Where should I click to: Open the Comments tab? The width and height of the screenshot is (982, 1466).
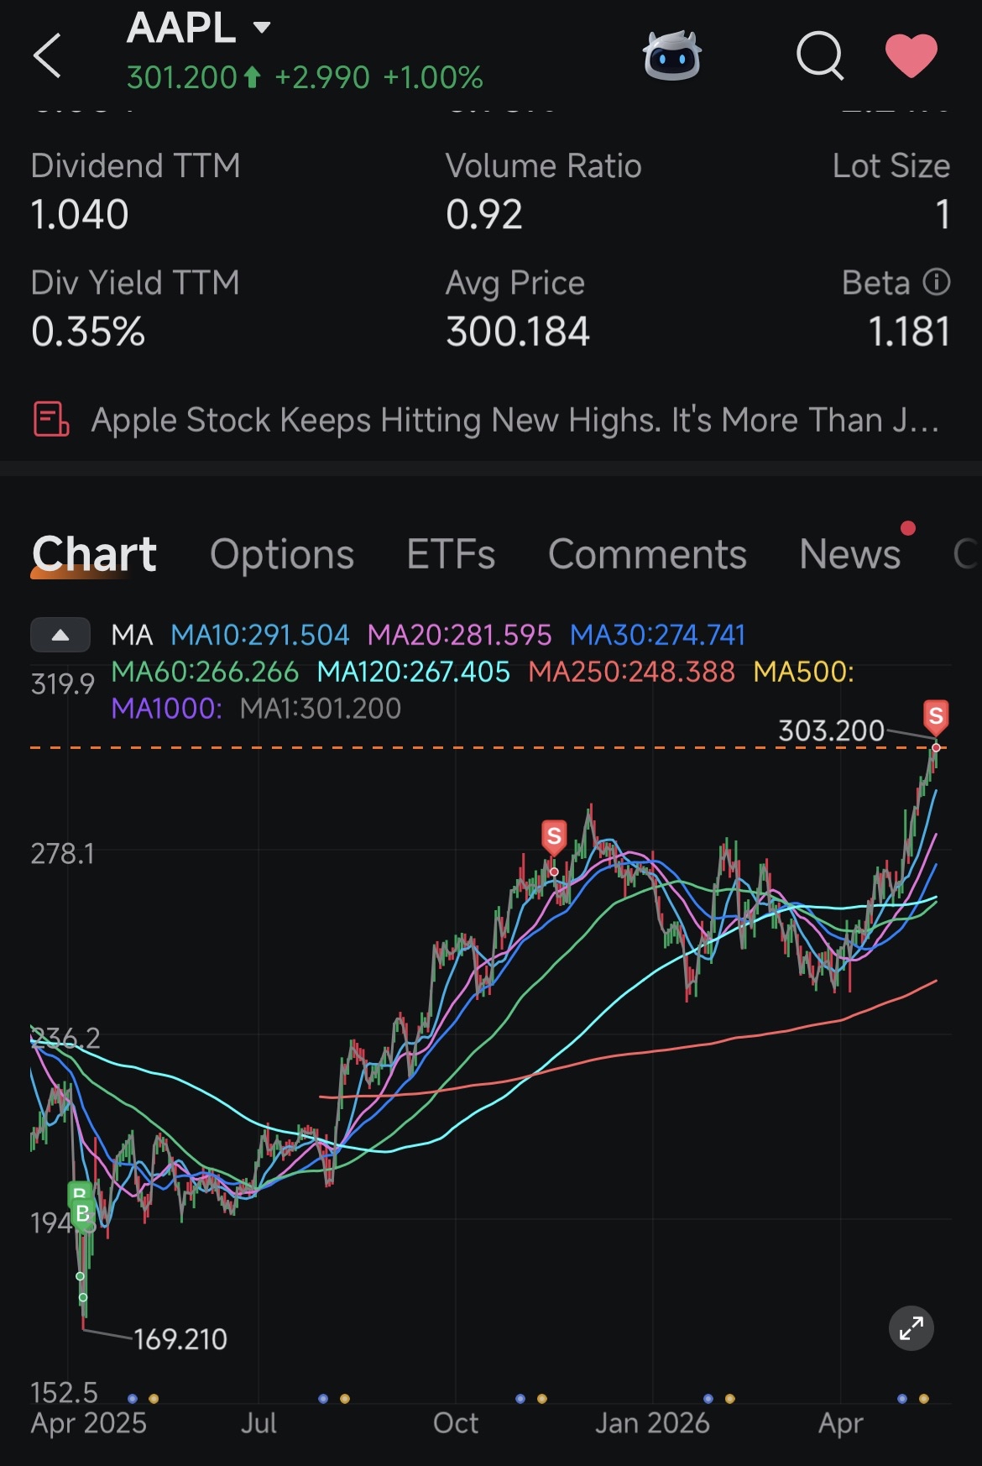(x=647, y=554)
